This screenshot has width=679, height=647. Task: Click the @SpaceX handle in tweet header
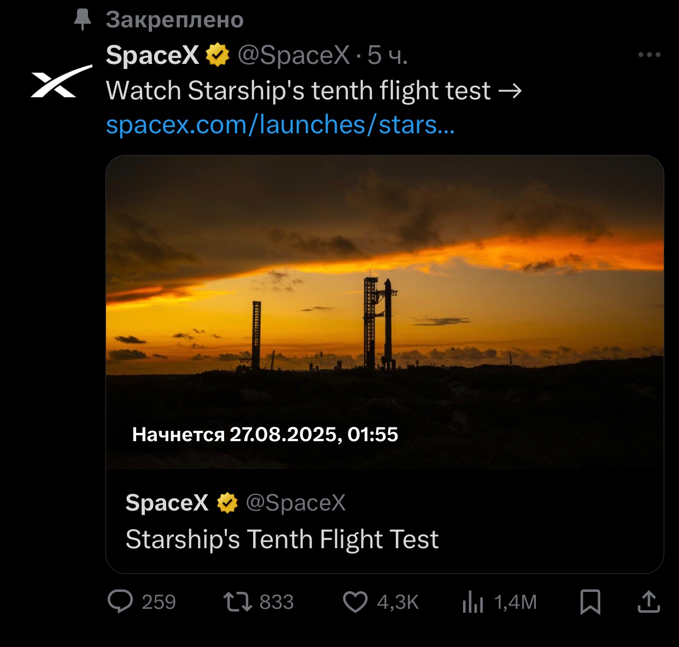[294, 55]
